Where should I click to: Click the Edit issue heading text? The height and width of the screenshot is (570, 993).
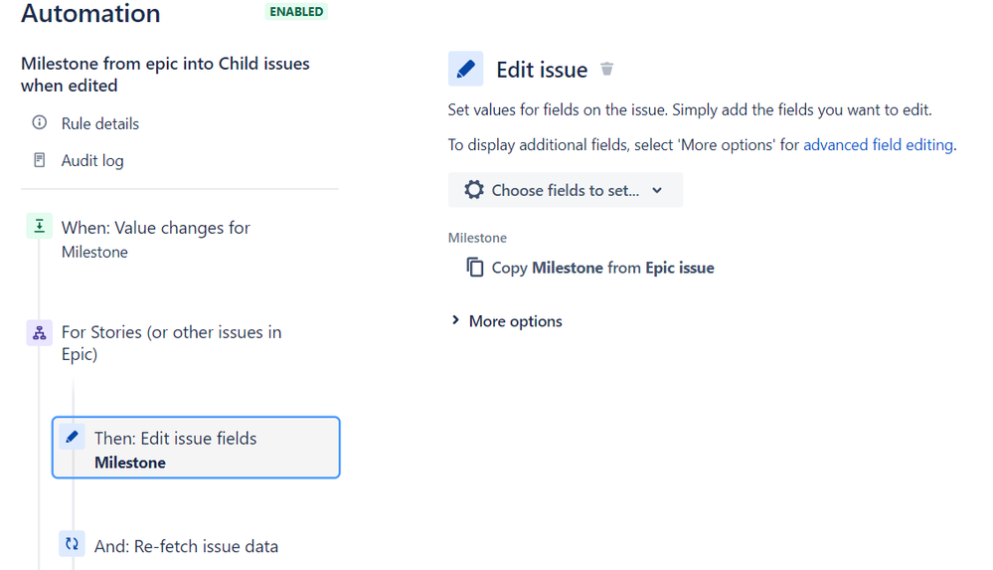pos(542,70)
